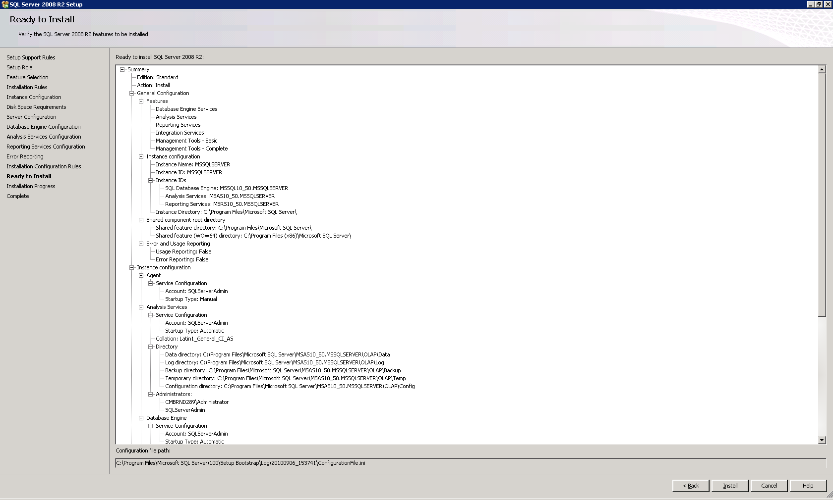Click the configuration file path field
This screenshot has width=833, height=500.
[x=470, y=463]
